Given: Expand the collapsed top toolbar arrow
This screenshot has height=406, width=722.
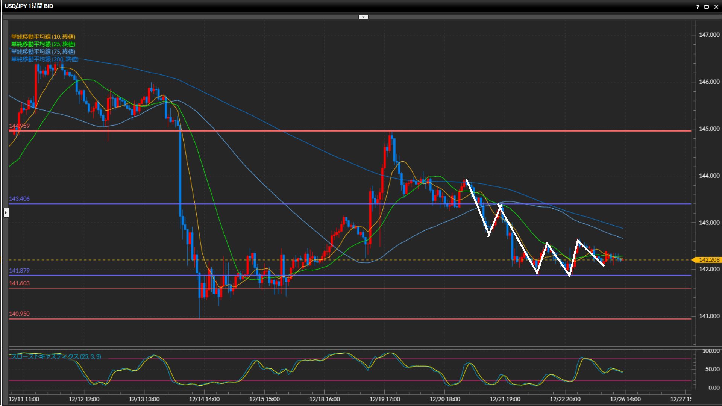Looking at the screenshot, I should 363,17.
